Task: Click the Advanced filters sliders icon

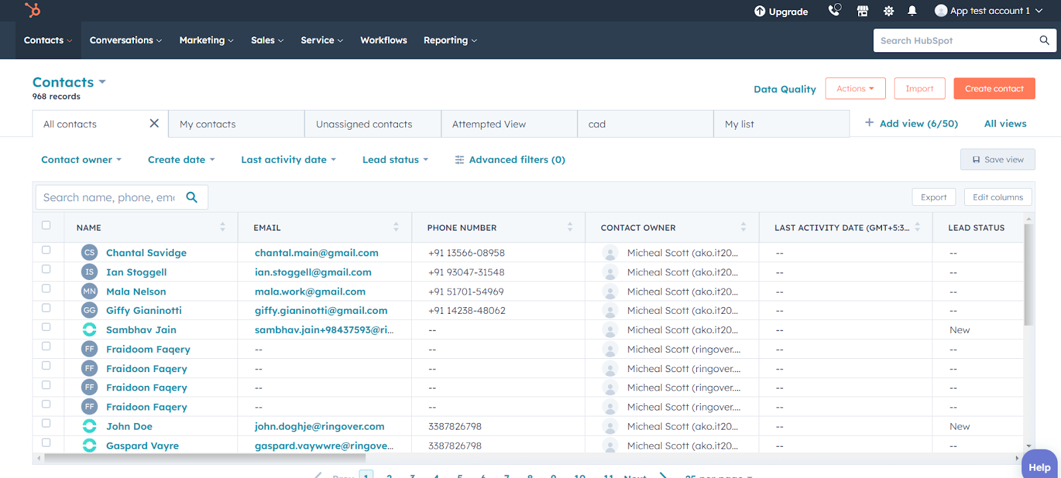Action: point(460,160)
